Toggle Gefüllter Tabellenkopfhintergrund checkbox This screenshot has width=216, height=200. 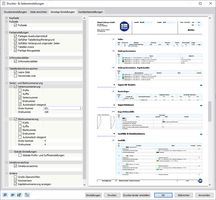[15, 40]
